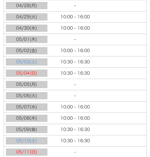Click the closed dash for 05/05

coord(75,85)
